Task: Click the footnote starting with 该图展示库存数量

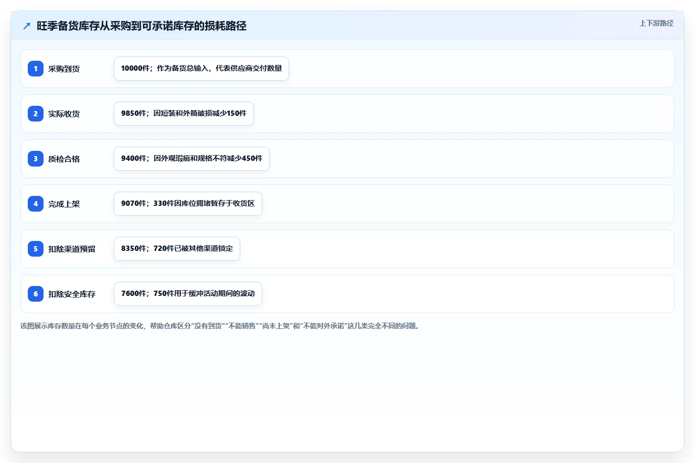Action: tap(220, 326)
